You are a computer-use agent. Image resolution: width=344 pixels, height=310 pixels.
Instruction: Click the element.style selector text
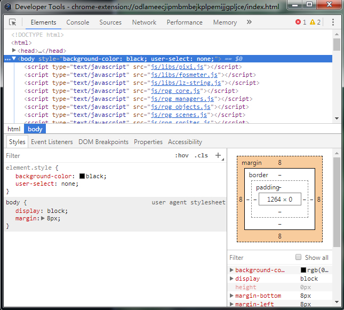coord(29,168)
